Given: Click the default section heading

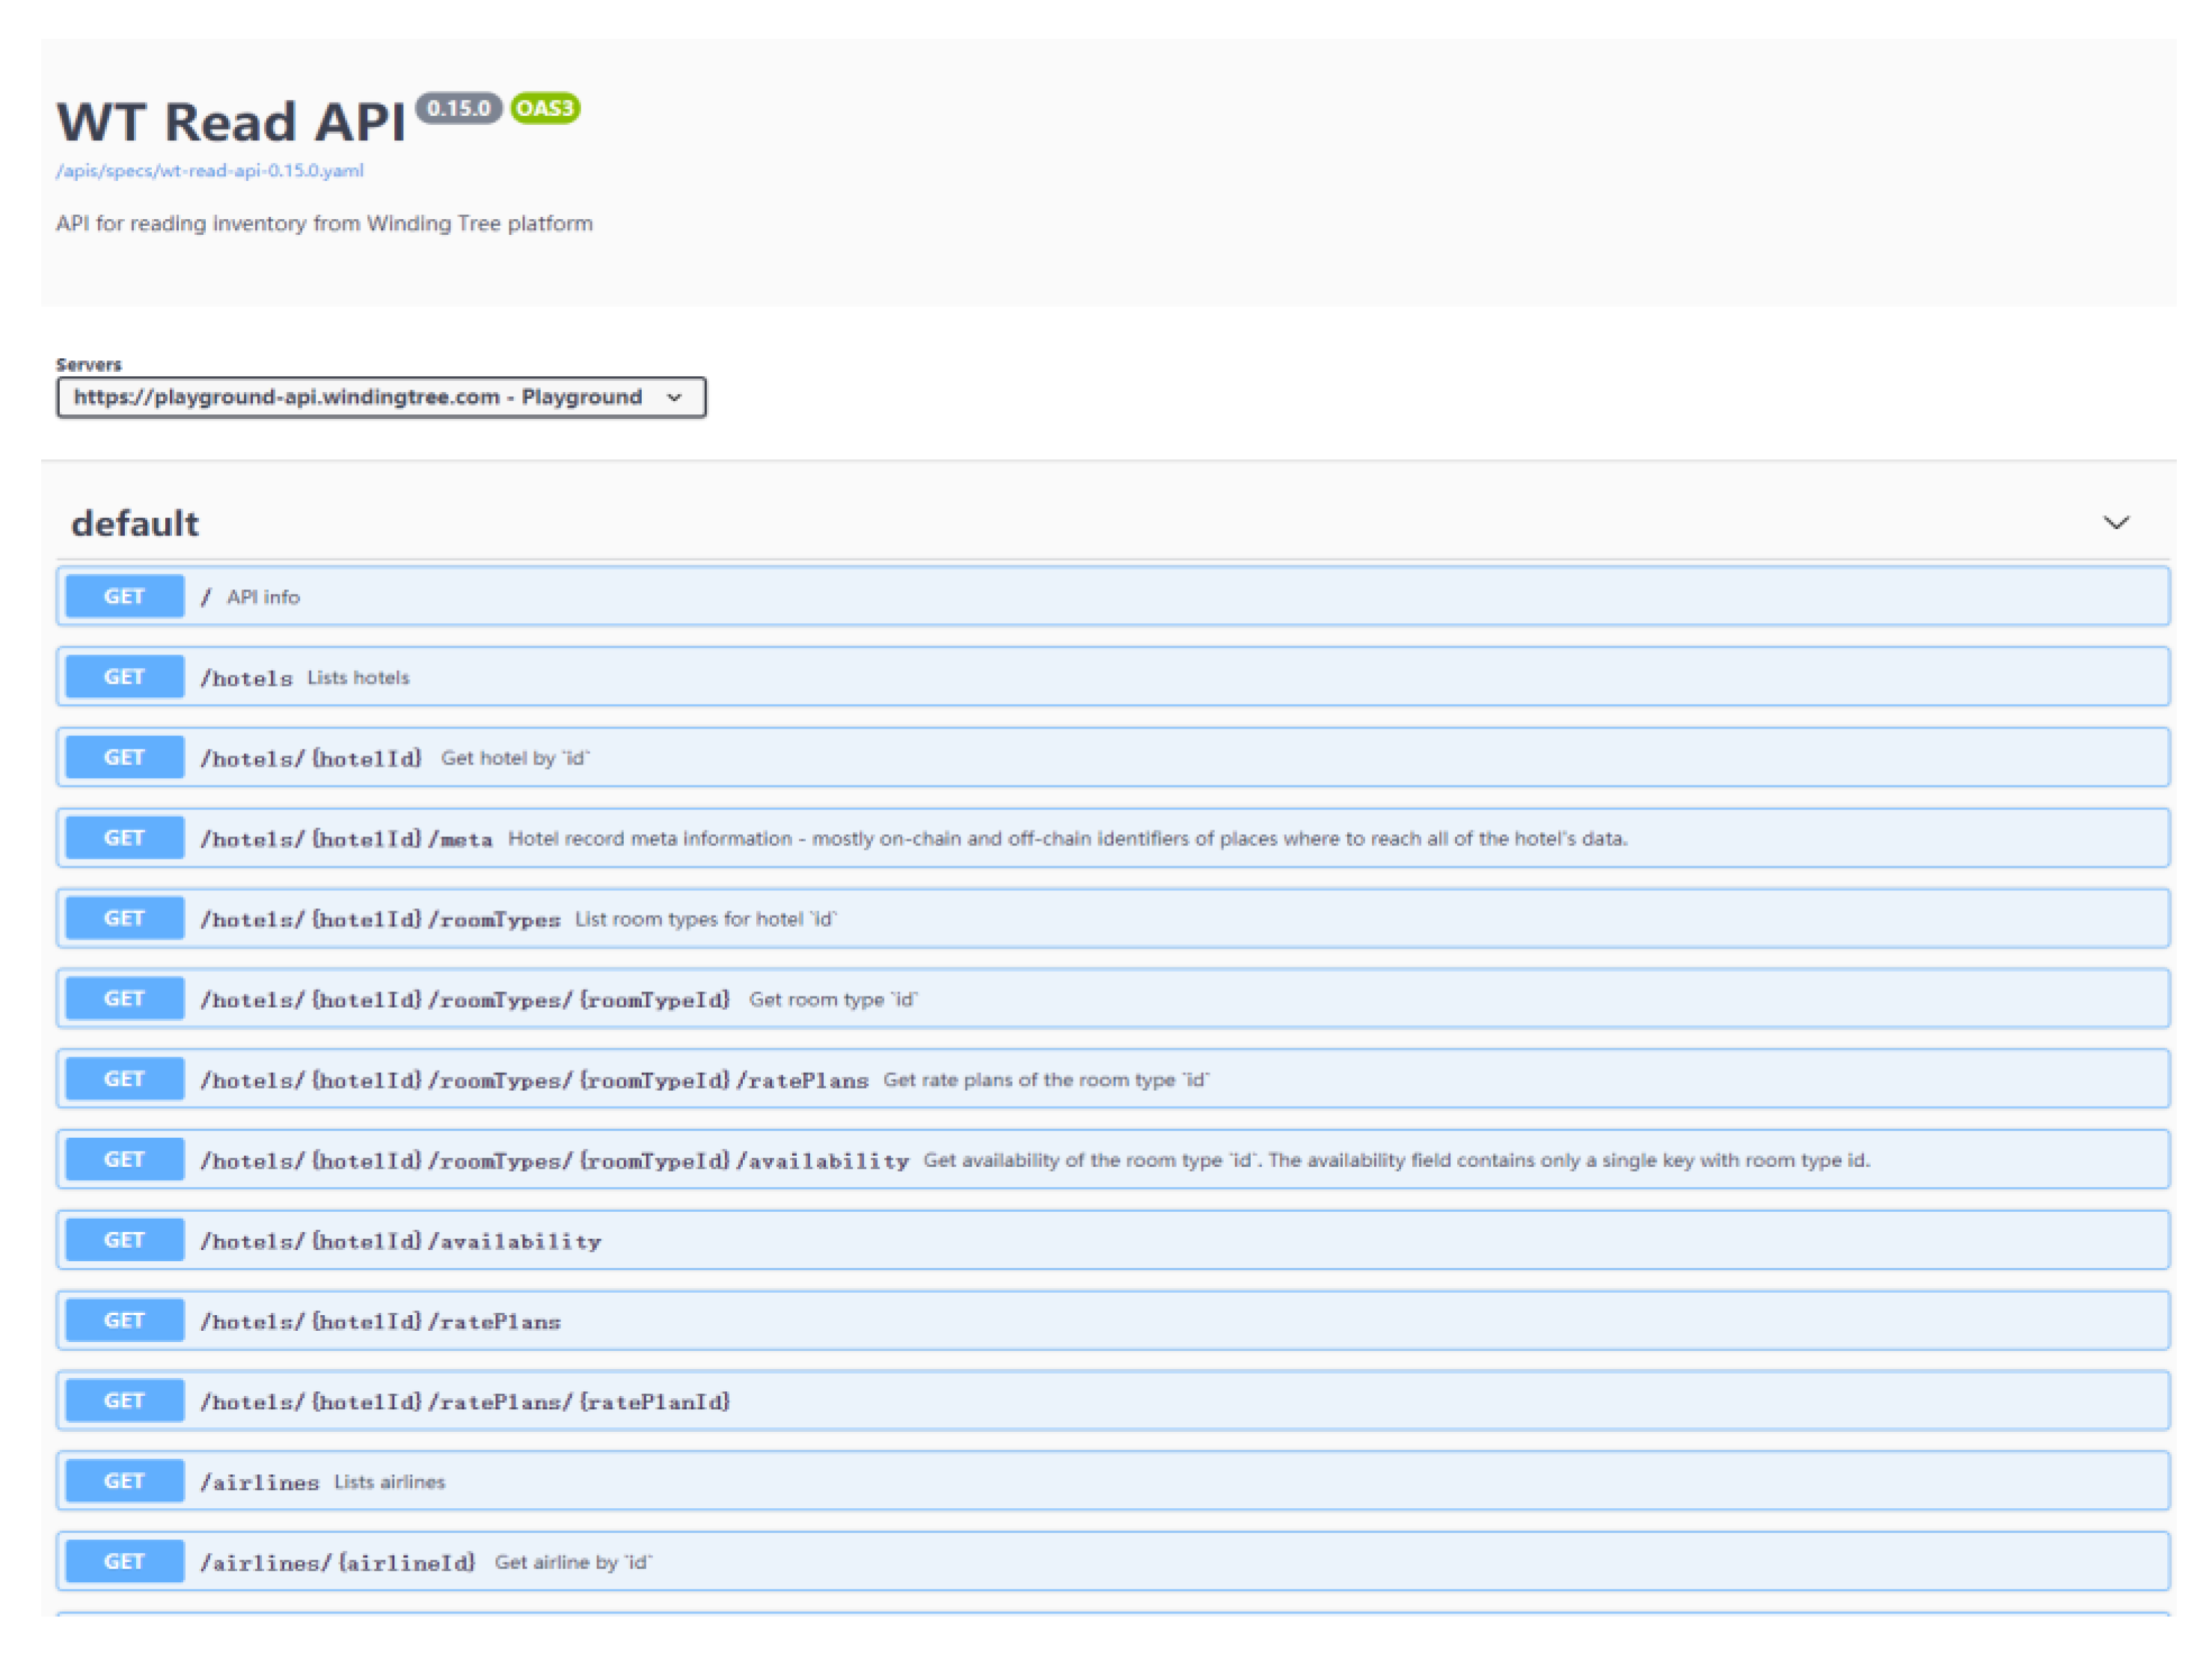Looking at the screenshot, I should pyautogui.click(x=135, y=524).
